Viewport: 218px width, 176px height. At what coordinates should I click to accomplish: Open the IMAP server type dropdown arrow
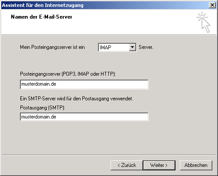tap(132, 47)
